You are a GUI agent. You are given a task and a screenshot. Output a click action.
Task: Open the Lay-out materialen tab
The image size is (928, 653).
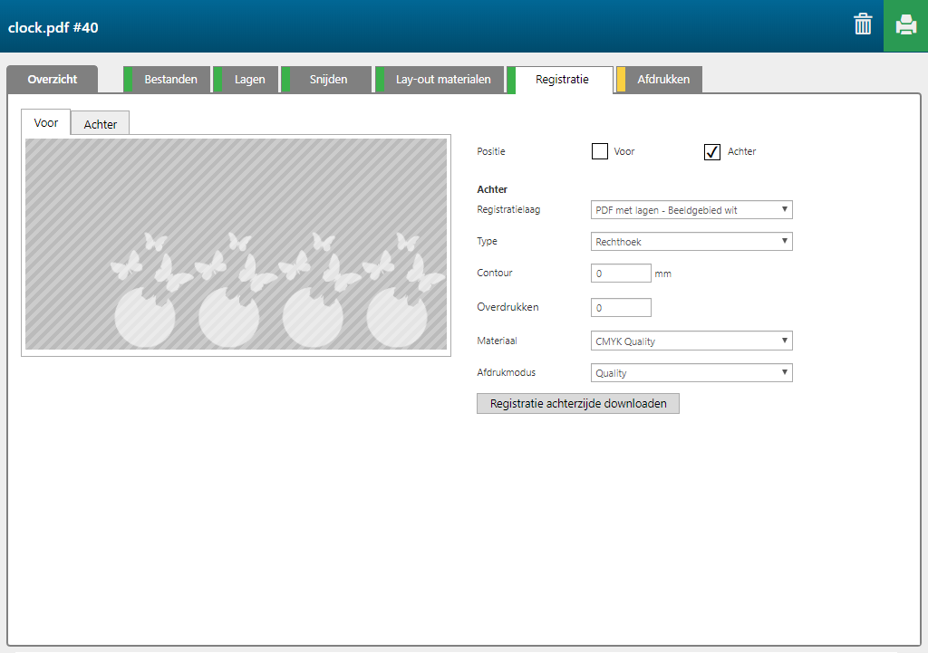click(x=442, y=80)
